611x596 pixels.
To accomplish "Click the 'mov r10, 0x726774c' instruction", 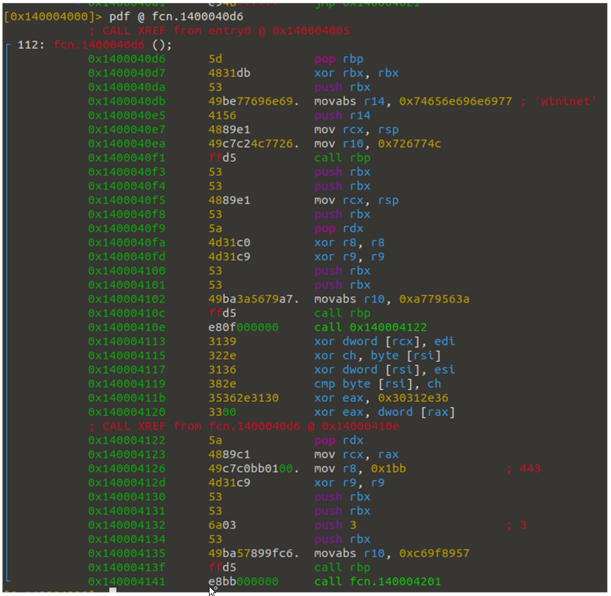I will coord(377,144).
